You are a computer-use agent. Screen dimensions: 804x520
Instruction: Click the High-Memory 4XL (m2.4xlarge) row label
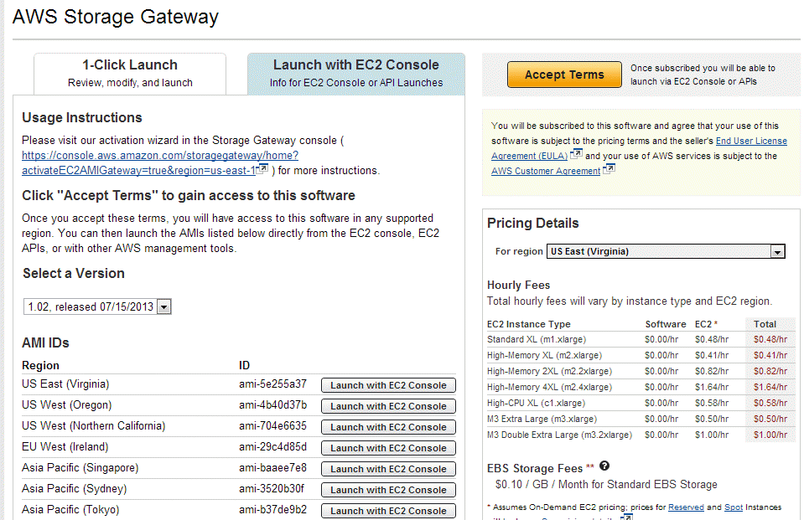(550, 388)
